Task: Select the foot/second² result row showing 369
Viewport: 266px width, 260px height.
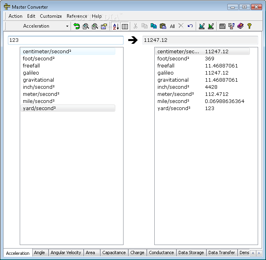Action: 202,58
